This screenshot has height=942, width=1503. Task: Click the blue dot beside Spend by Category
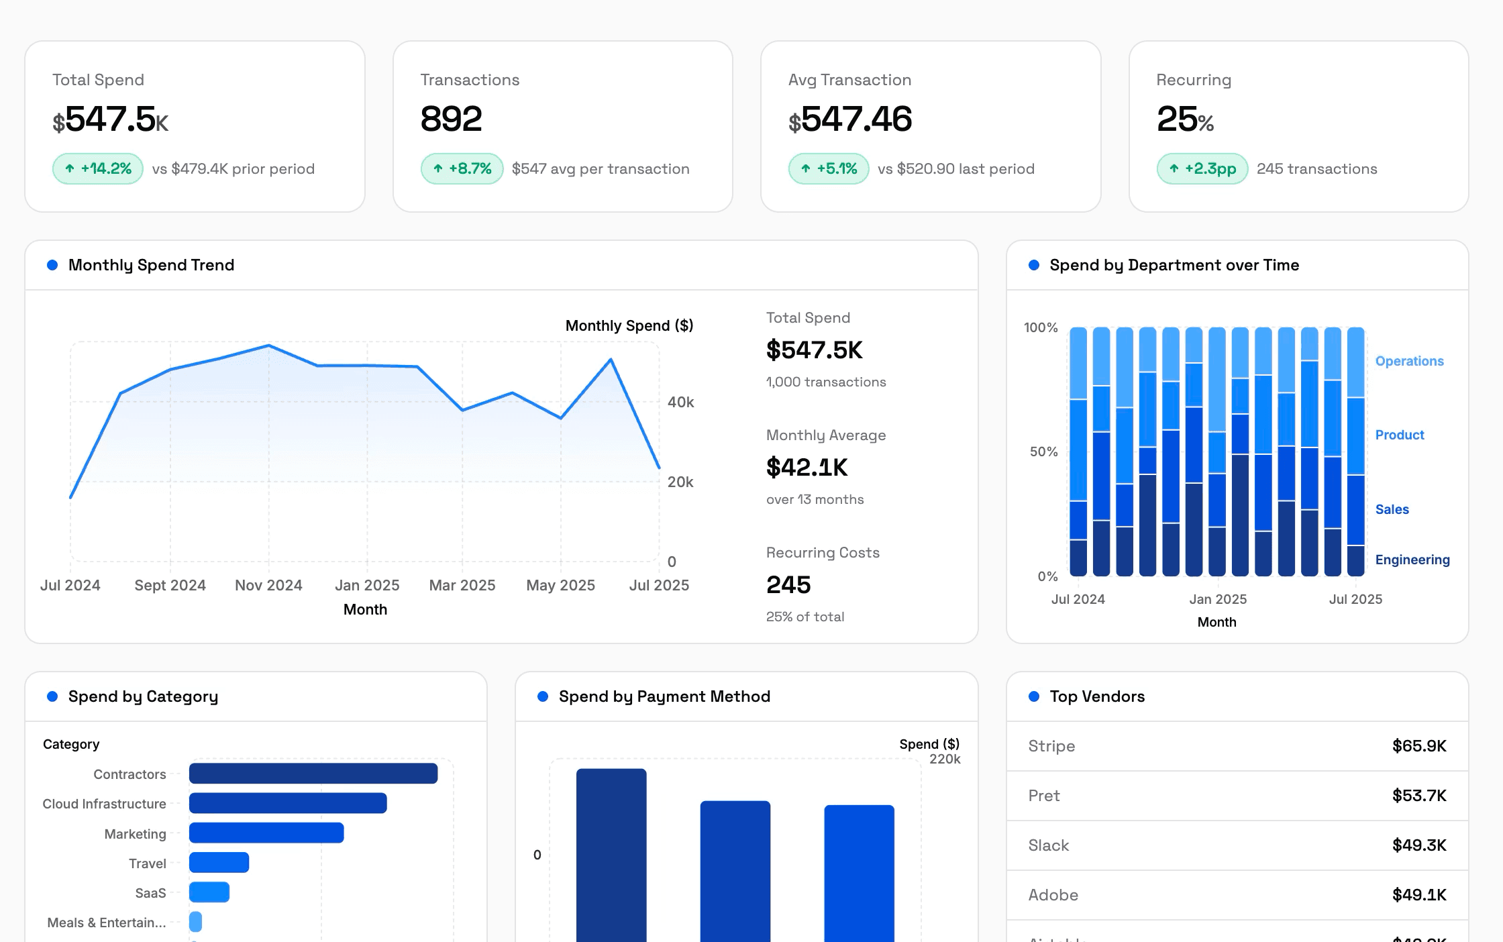pos(52,696)
